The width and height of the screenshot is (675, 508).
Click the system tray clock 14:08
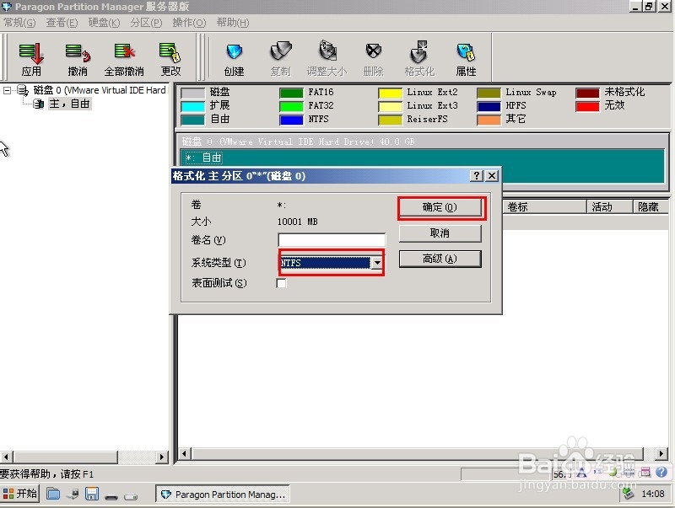(x=652, y=494)
